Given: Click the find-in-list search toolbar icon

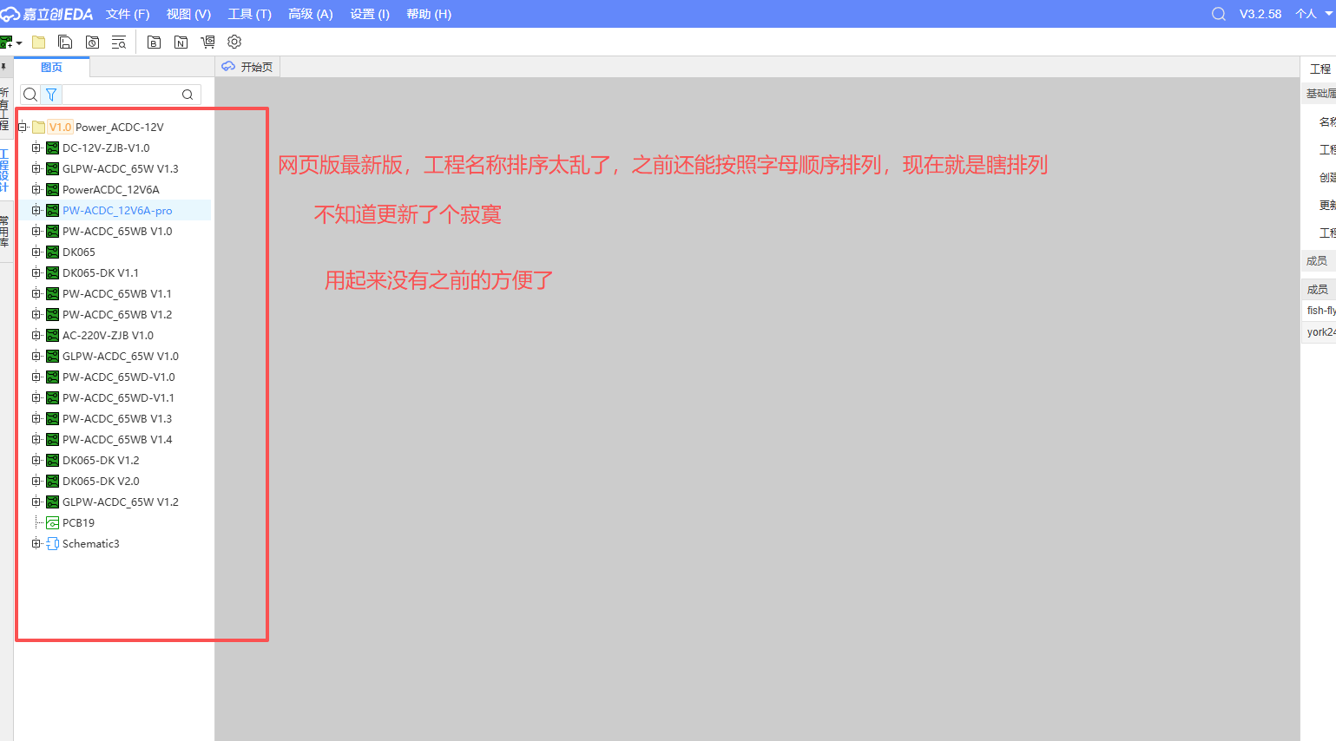Looking at the screenshot, I should pyautogui.click(x=119, y=42).
